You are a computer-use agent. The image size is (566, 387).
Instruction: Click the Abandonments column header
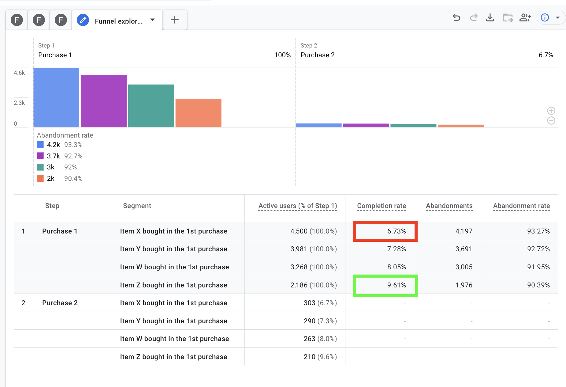(x=449, y=206)
